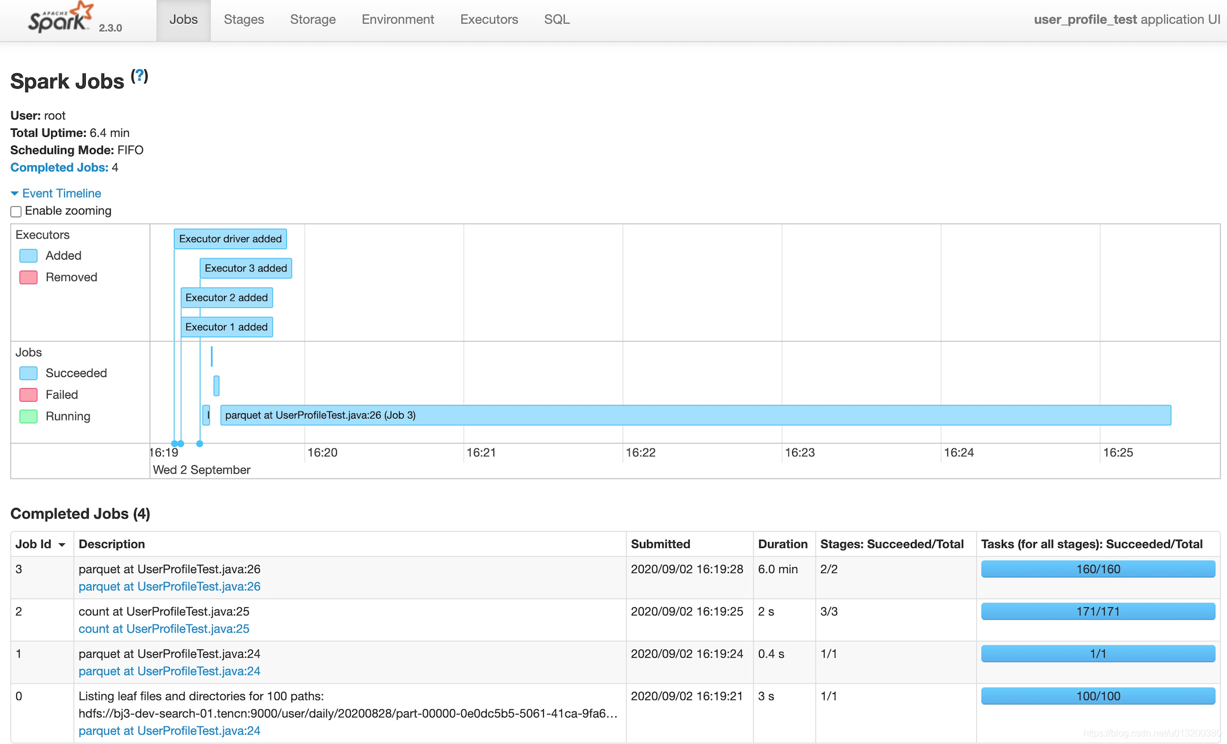Viewport: 1227px width, 744px height.
Task: Open job 1 parquet at UserProfileTest.java:24 link
Action: (169, 671)
